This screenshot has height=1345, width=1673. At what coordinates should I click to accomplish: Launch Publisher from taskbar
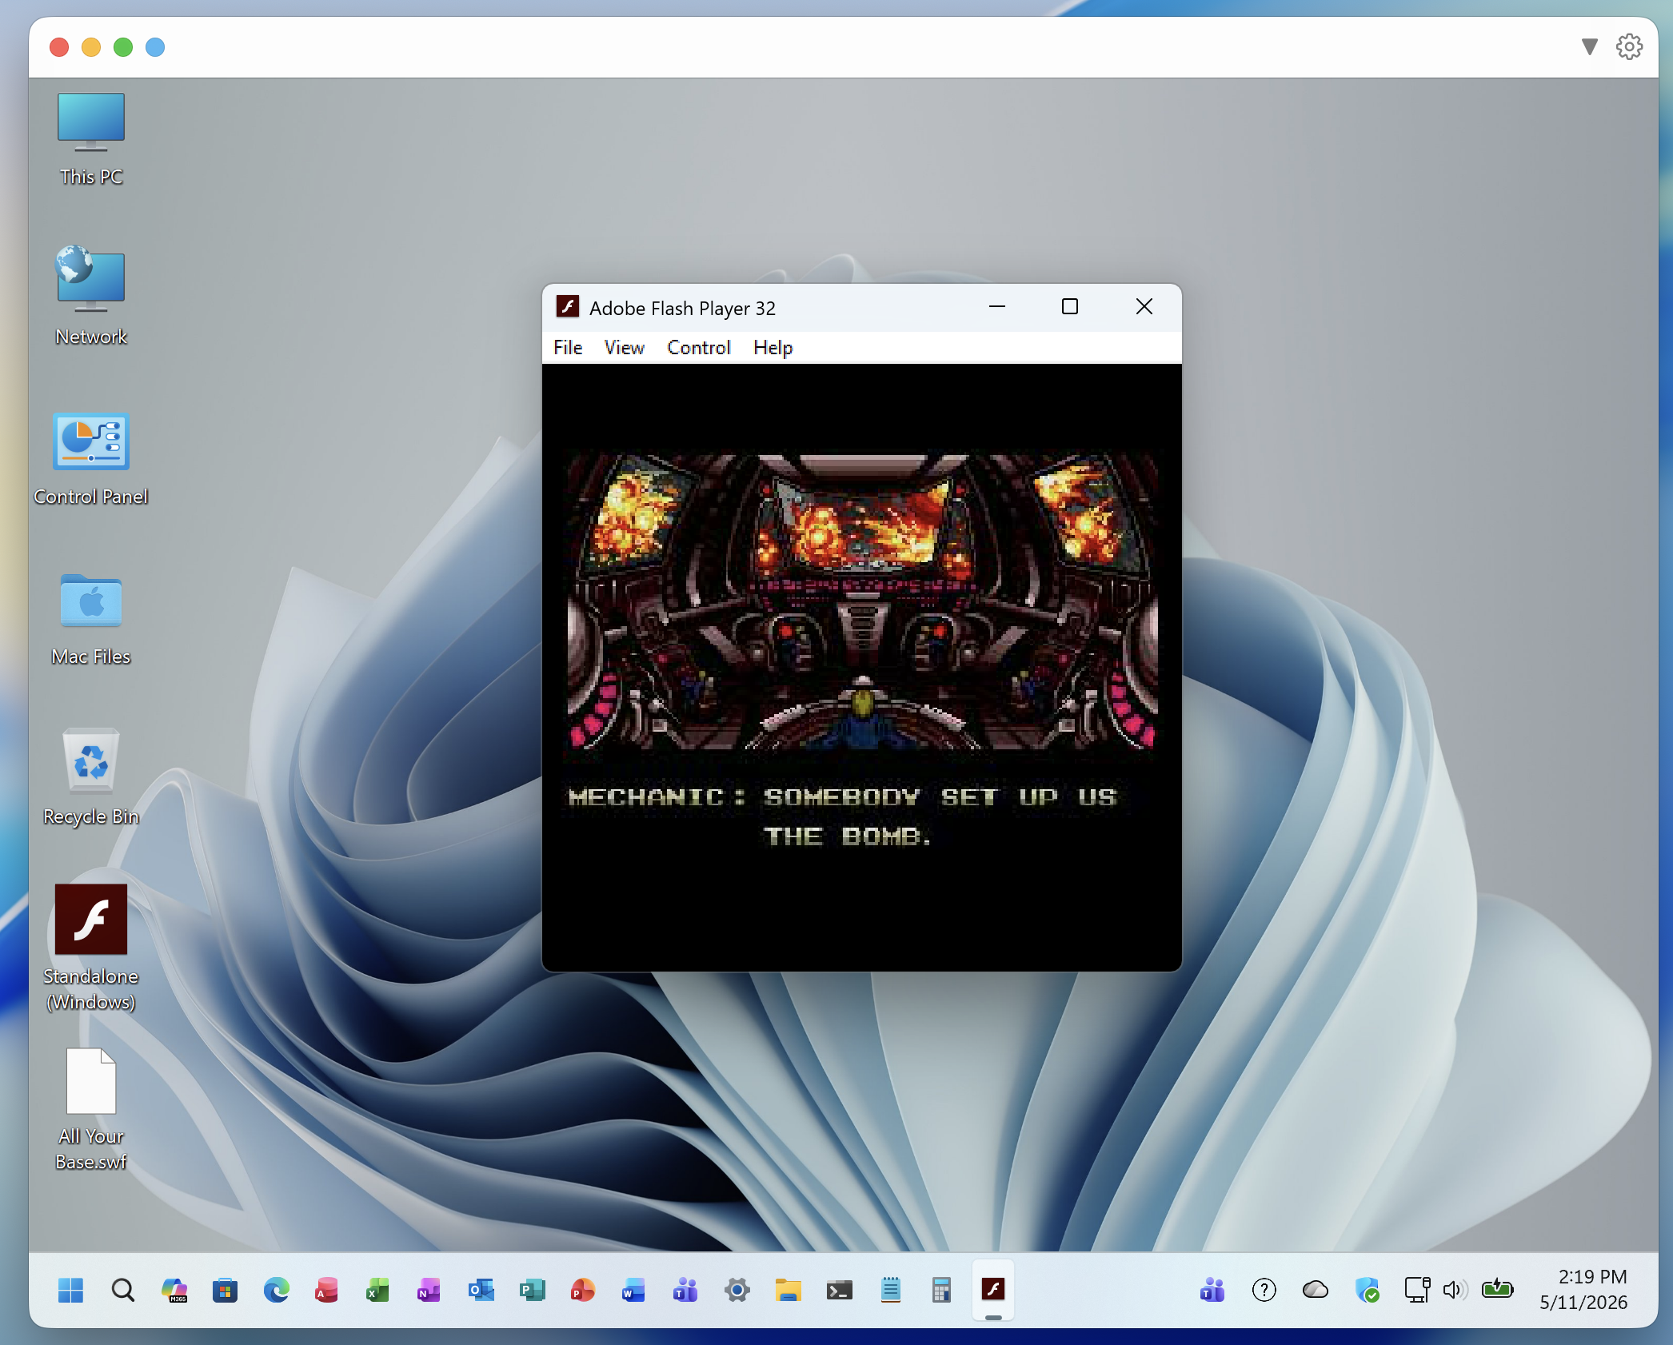(532, 1290)
